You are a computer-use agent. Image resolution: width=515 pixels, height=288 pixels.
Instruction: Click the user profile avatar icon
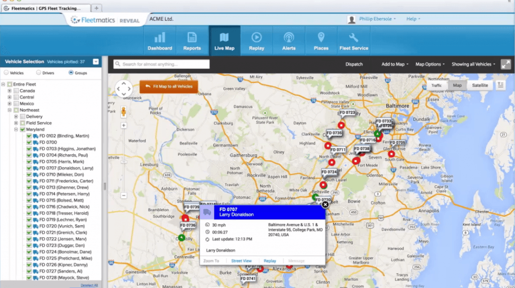(x=352, y=20)
